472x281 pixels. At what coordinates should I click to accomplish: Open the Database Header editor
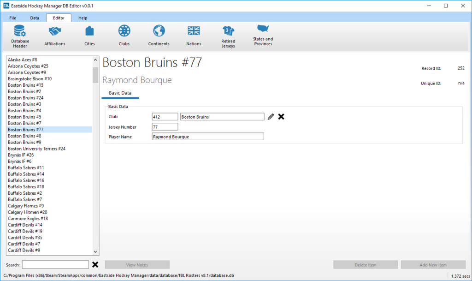click(x=20, y=36)
